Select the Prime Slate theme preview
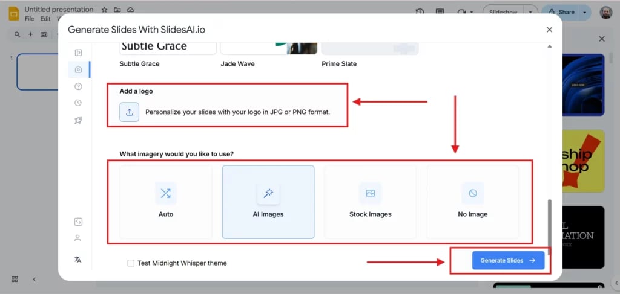The height and width of the screenshot is (294, 620). coord(370,48)
